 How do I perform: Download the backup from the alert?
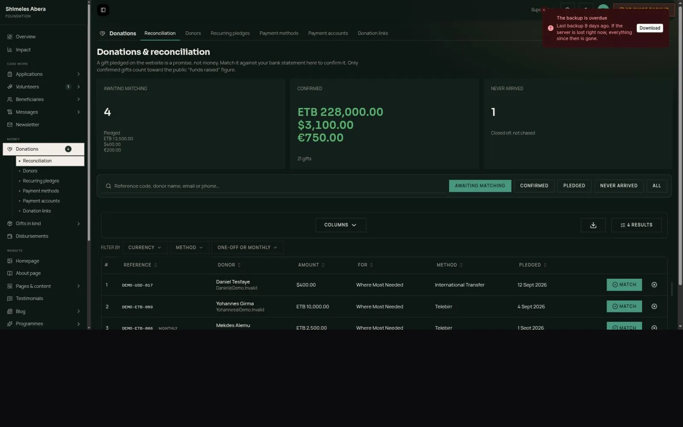point(650,28)
